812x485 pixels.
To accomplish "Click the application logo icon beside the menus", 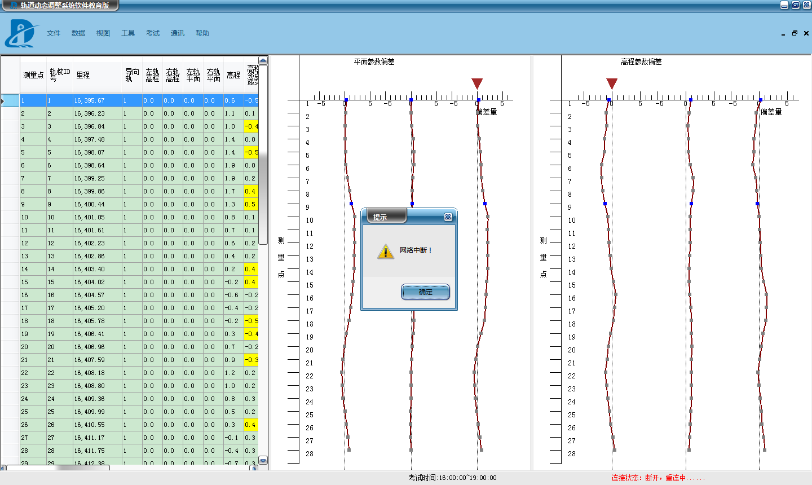I will (x=20, y=33).
